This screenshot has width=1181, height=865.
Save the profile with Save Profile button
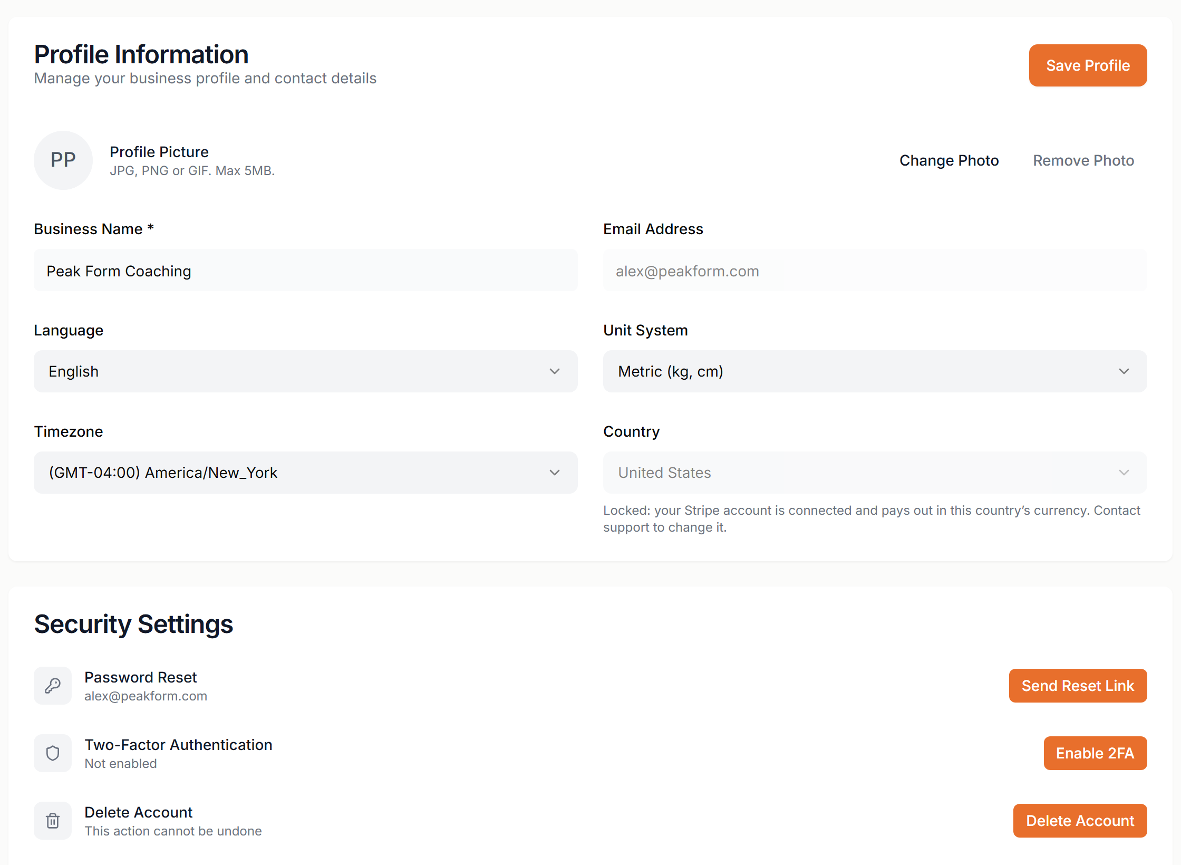[x=1088, y=65]
